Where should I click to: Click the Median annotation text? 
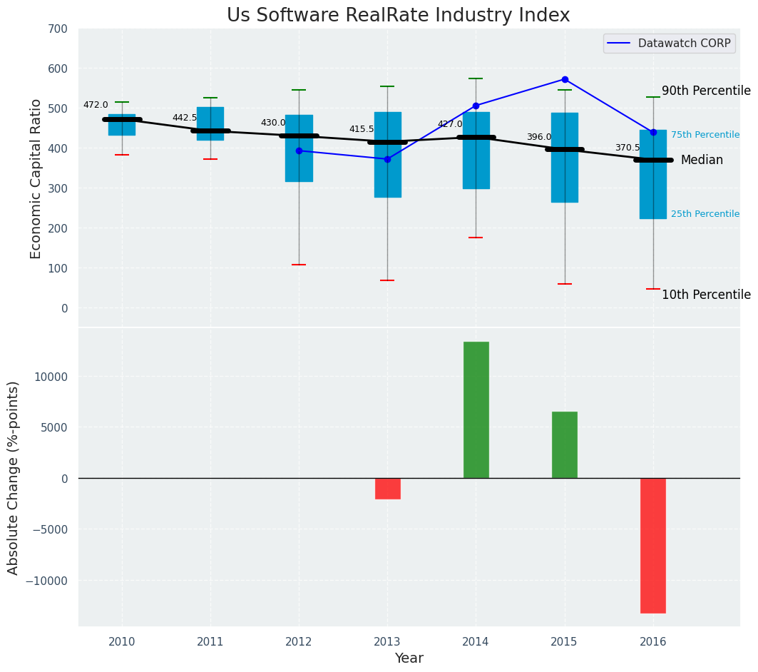[702, 161]
